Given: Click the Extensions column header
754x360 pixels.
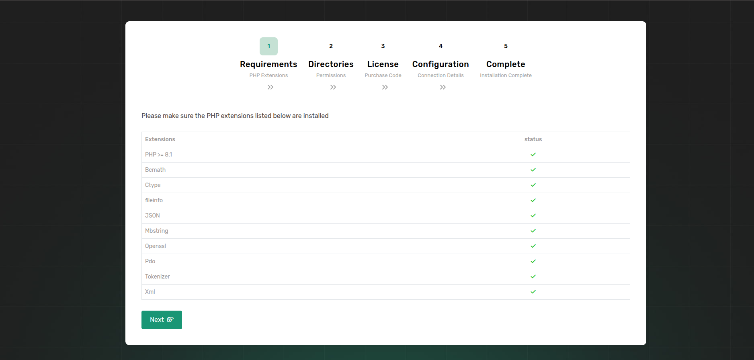Looking at the screenshot, I should (x=160, y=139).
